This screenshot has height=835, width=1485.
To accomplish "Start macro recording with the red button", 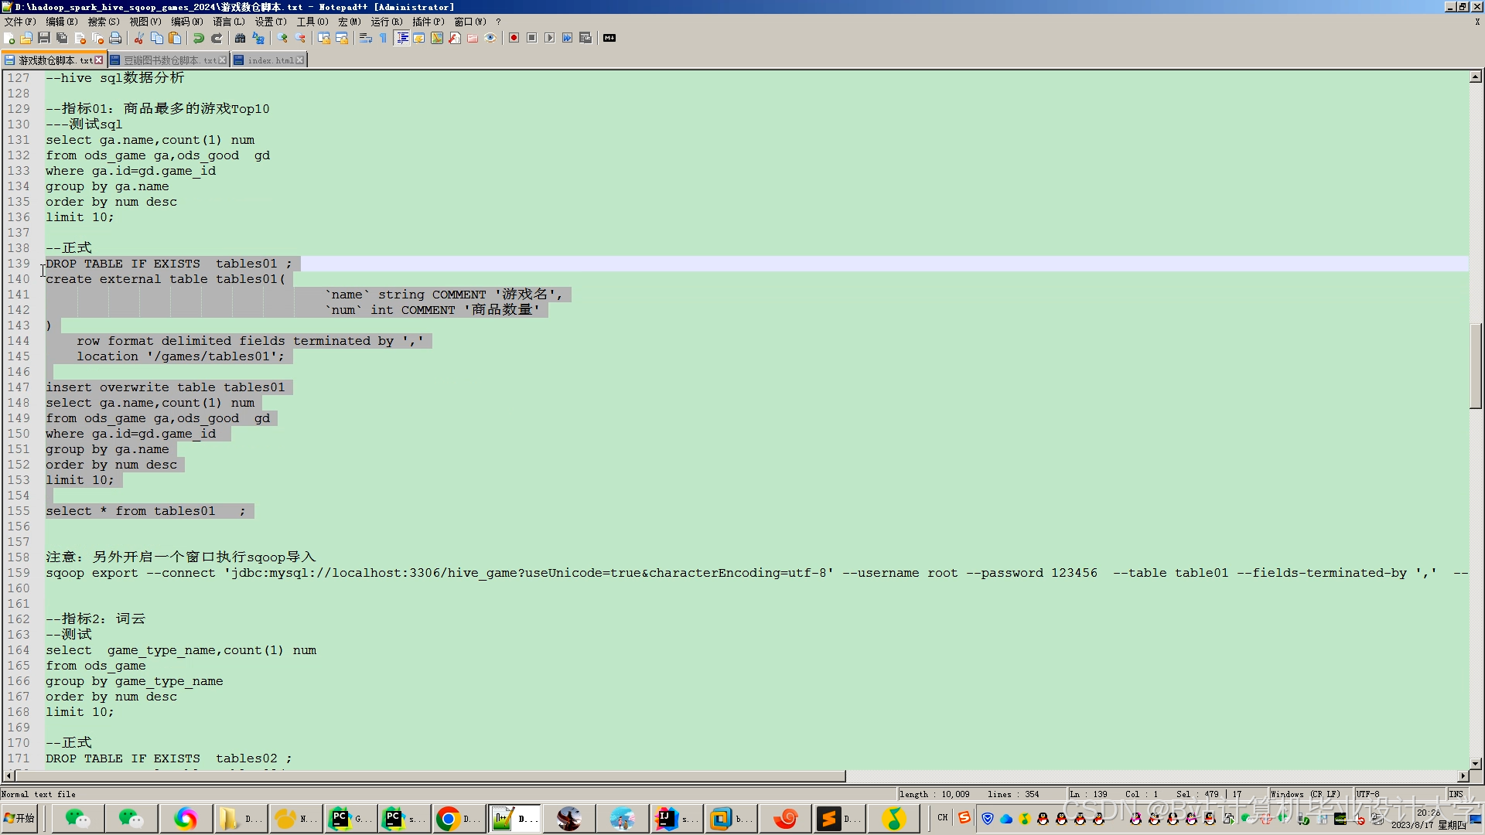I will coord(514,38).
